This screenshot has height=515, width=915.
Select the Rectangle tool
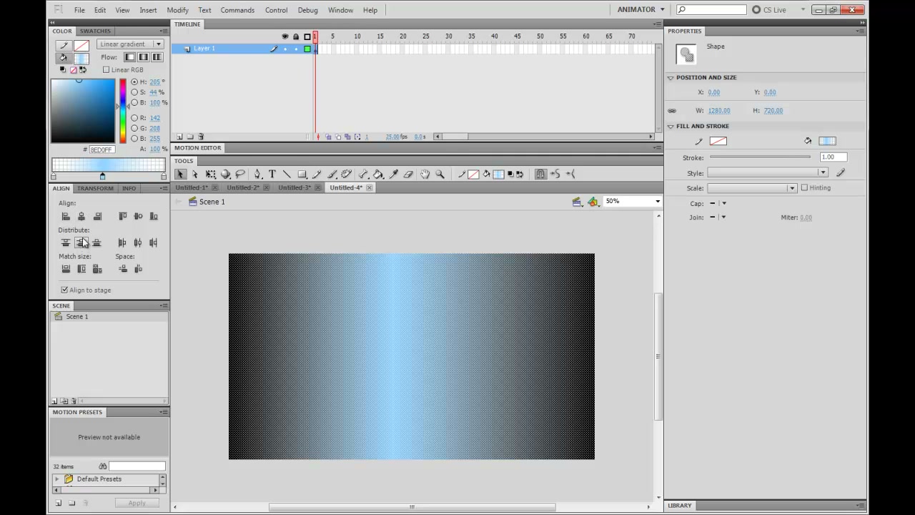pos(302,174)
